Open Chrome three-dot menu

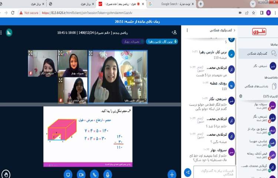pos(275,13)
